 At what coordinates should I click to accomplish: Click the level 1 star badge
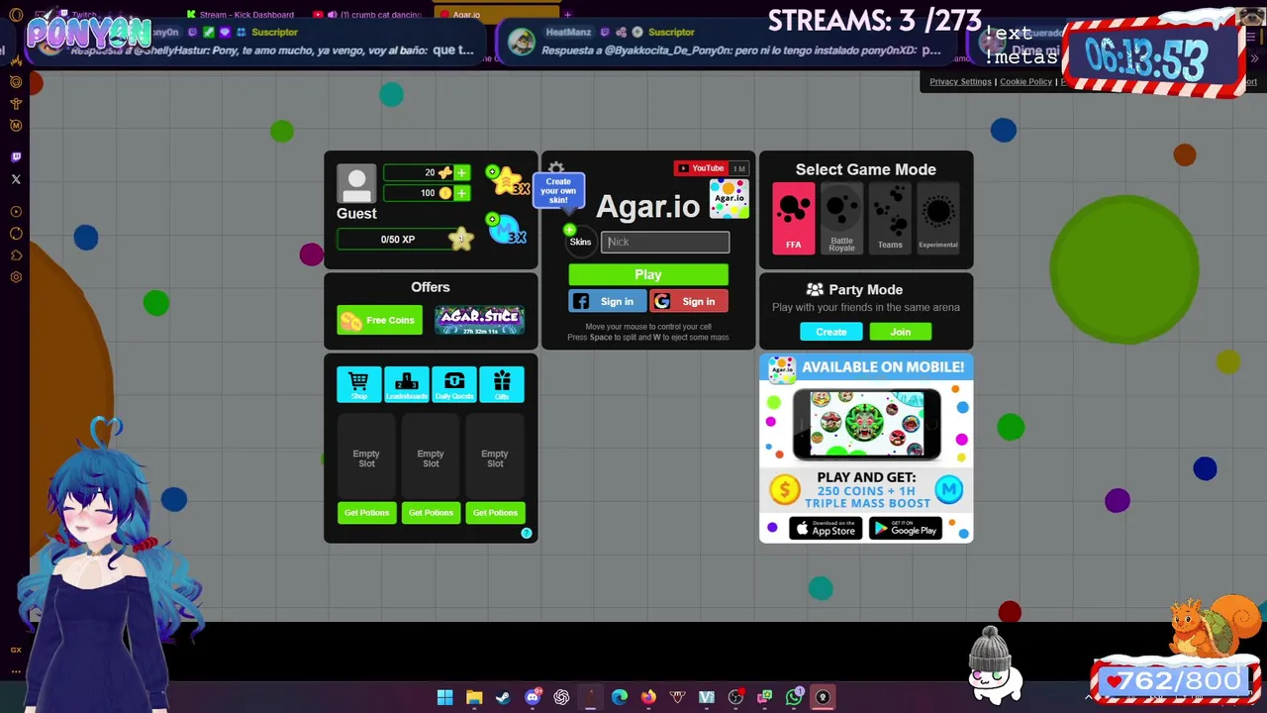click(461, 239)
